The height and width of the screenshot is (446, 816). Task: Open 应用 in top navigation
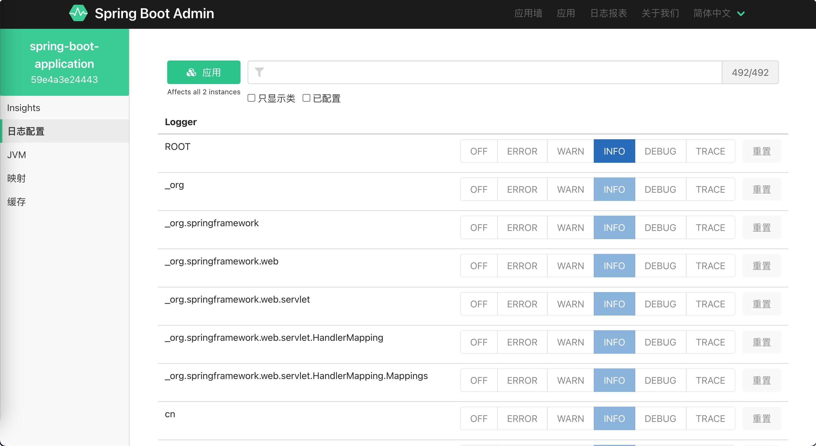pyautogui.click(x=566, y=13)
